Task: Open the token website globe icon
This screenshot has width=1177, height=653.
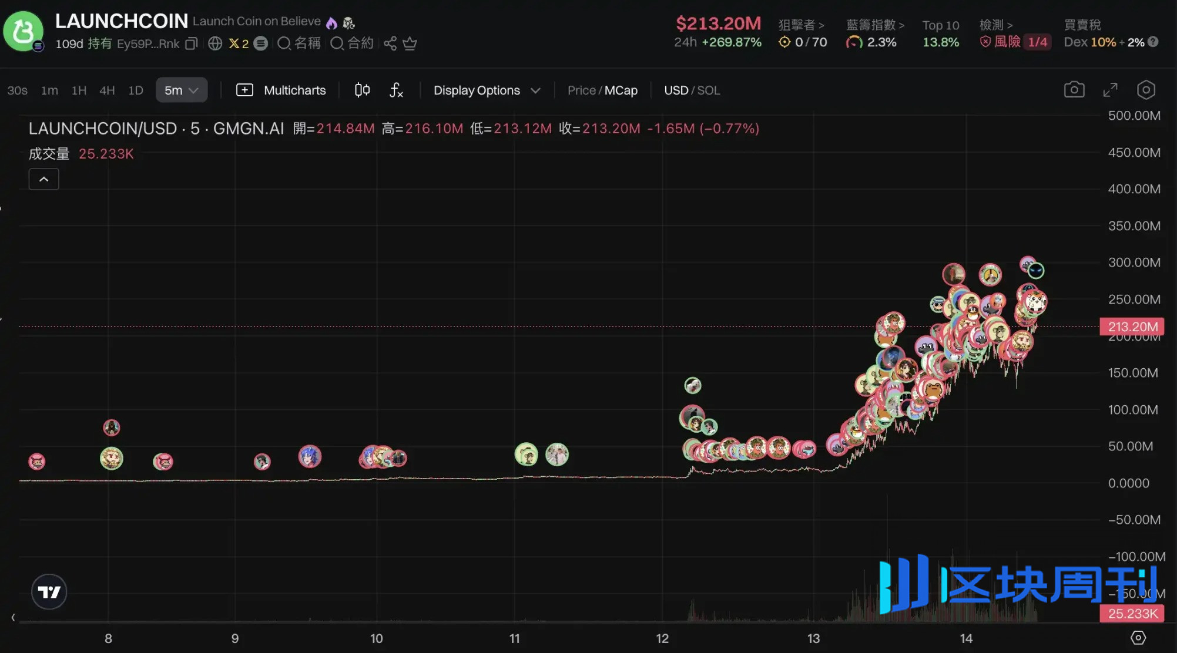Action: tap(215, 43)
